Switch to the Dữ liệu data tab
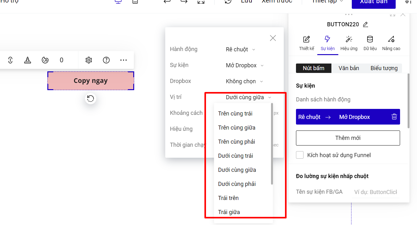The image size is (417, 225). [370, 43]
